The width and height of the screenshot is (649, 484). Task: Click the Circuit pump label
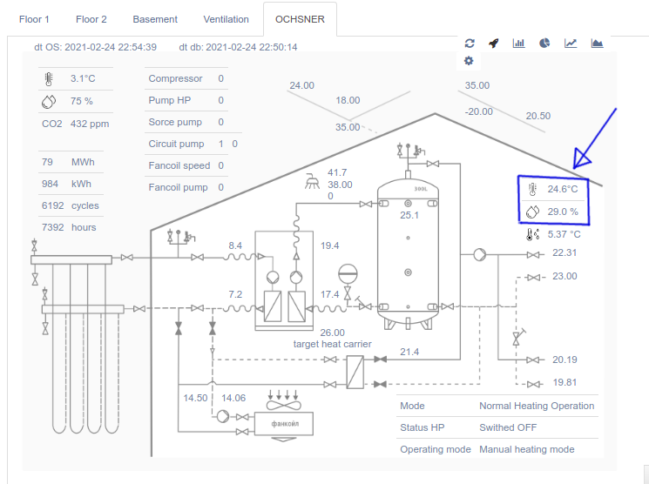pyautogui.click(x=176, y=144)
